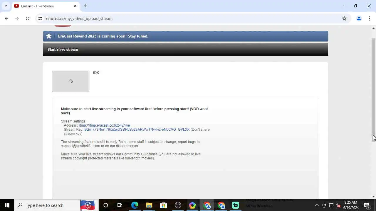Open File Explorer from the taskbar
This screenshot has height=211, width=376.
click(x=149, y=205)
